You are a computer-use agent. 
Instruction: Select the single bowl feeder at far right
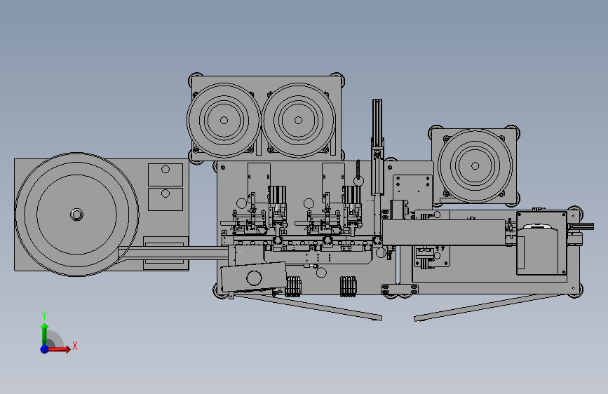click(475, 166)
